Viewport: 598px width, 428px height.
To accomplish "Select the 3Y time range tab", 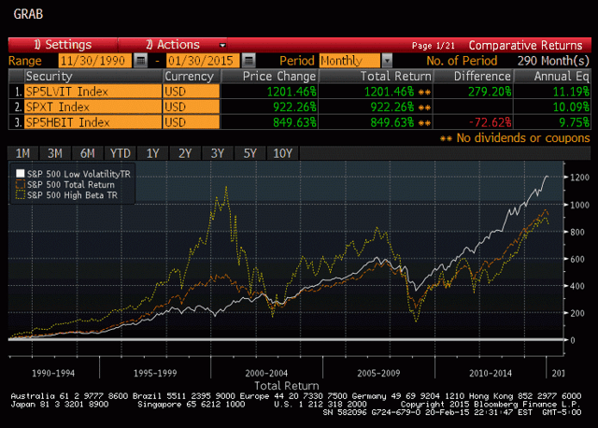I will pos(218,153).
